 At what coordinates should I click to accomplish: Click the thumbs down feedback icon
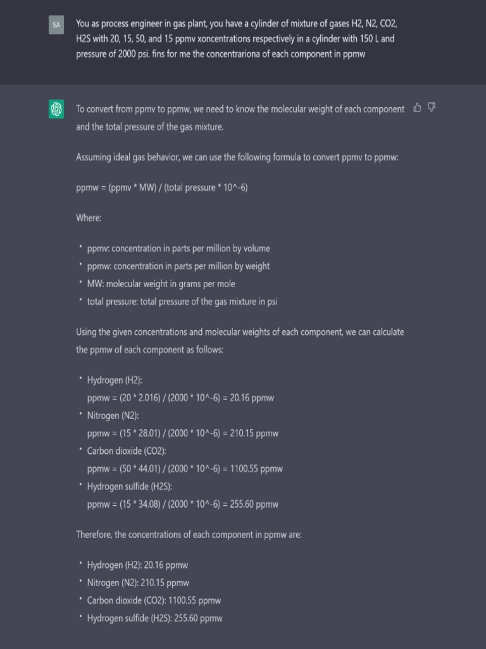(x=432, y=108)
